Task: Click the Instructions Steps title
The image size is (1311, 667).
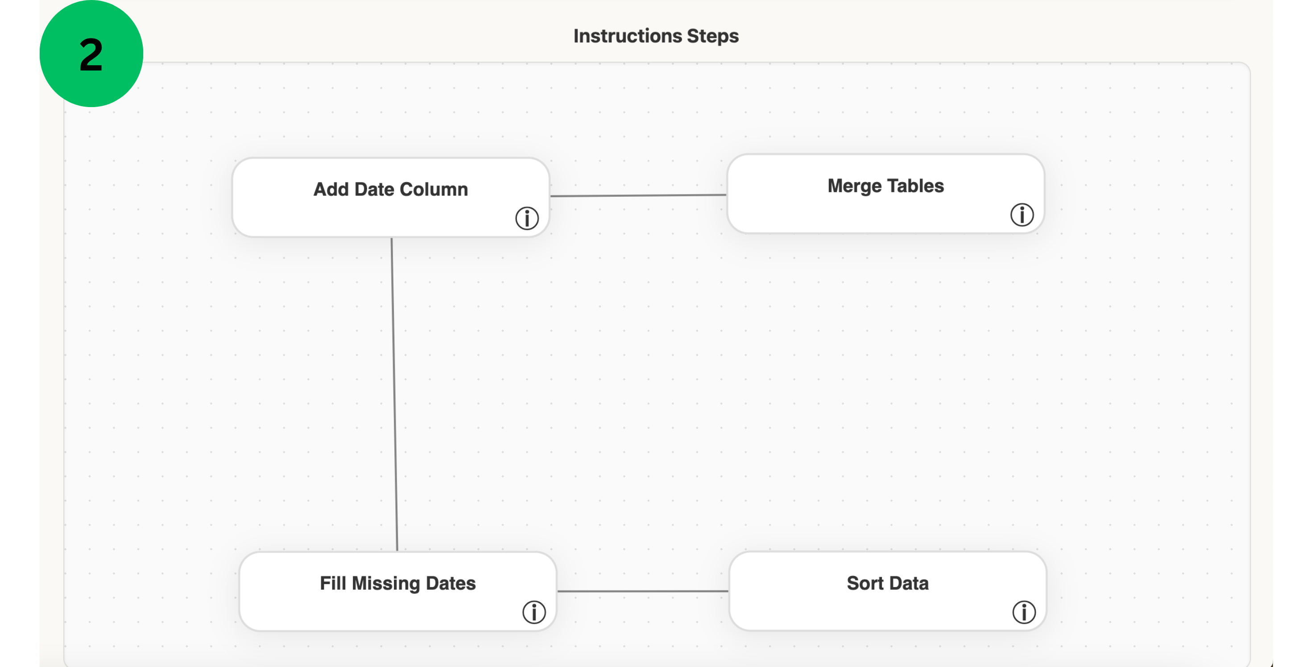Action: point(656,35)
